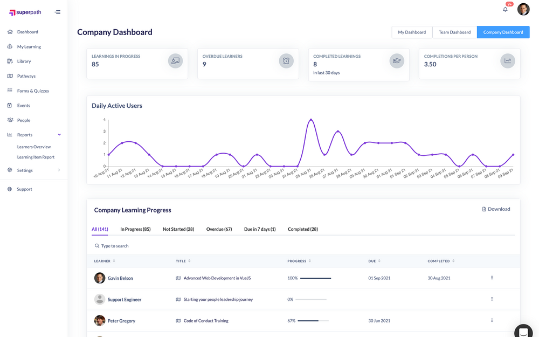Image resolution: width=539 pixels, height=337 pixels.
Task: Collapse the Reports menu chevron
Action: pos(59,134)
